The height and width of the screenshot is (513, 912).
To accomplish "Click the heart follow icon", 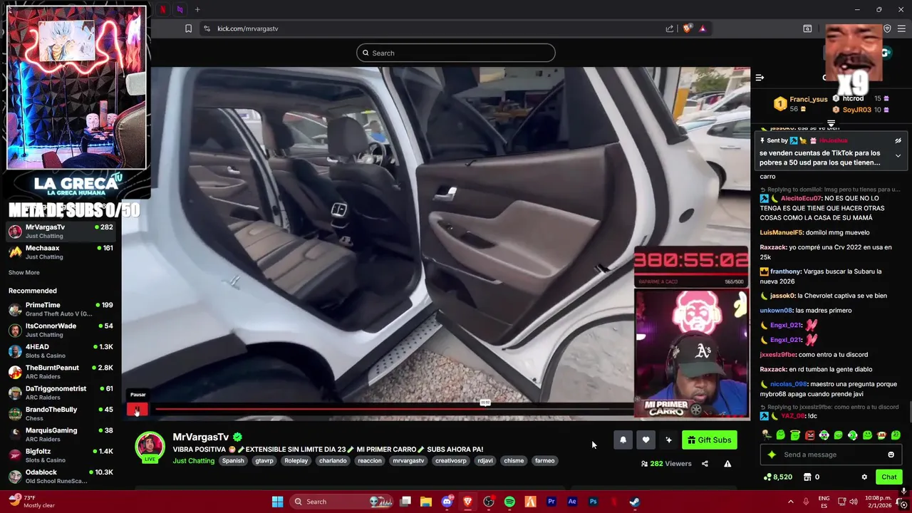I will pos(646,440).
